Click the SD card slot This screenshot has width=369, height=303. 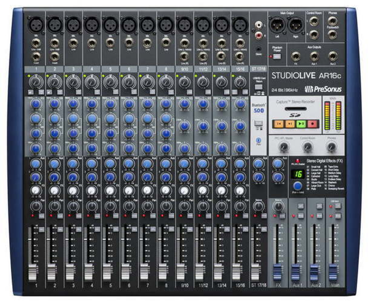(x=296, y=109)
